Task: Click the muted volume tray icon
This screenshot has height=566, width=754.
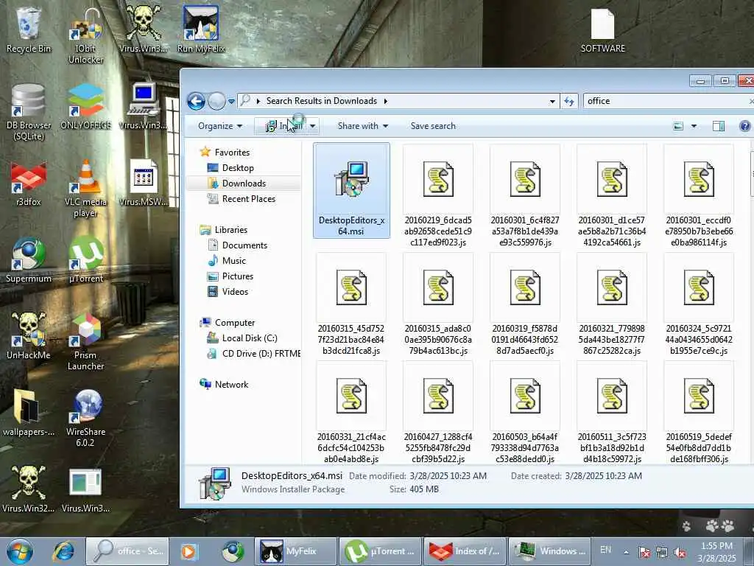Action: (x=680, y=553)
